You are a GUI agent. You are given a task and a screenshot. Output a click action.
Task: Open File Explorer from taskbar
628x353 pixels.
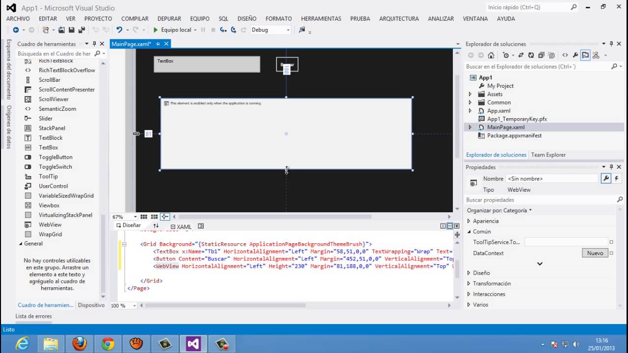(51, 343)
